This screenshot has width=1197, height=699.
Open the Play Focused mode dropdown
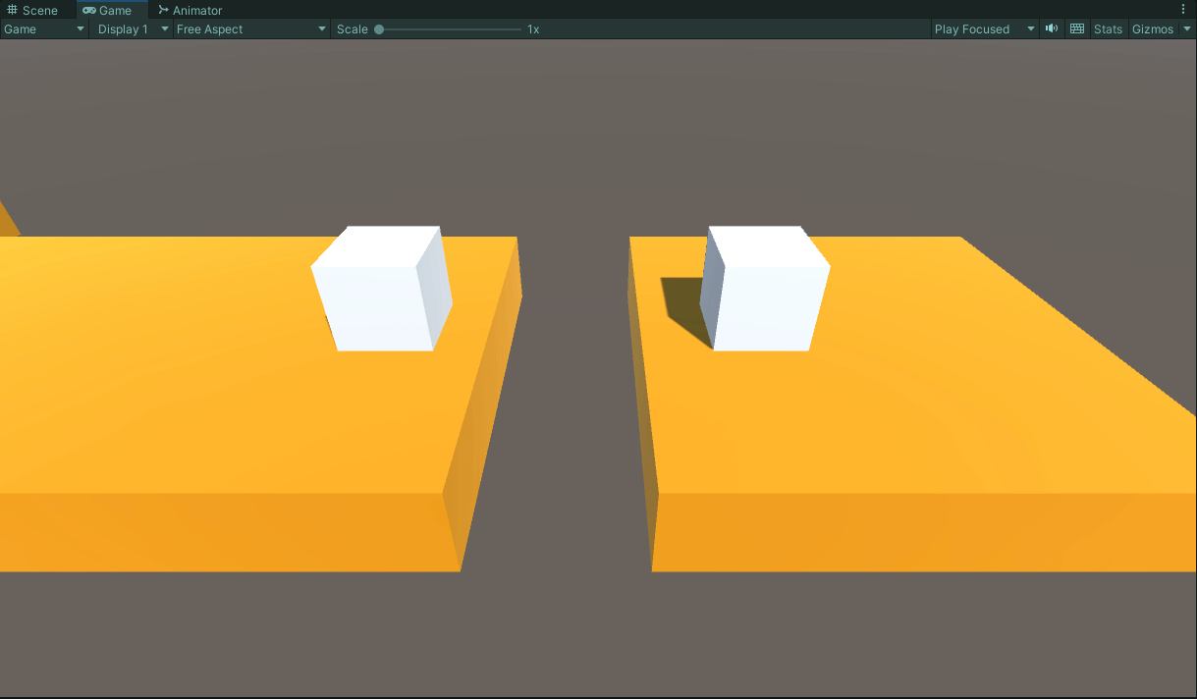click(983, 28)
